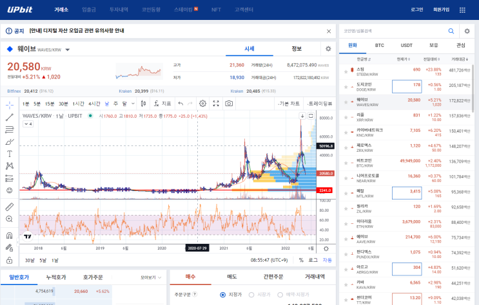
Task: Switch to 기본 차트 basic chart
Action: tap(289, 104)
